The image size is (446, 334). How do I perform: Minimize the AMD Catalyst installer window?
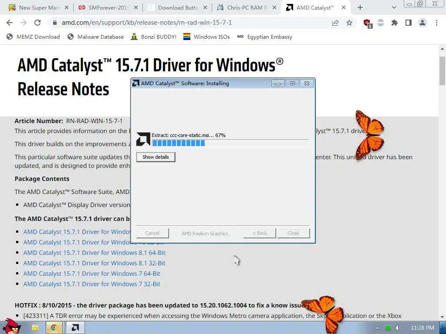tap(278, 83)
